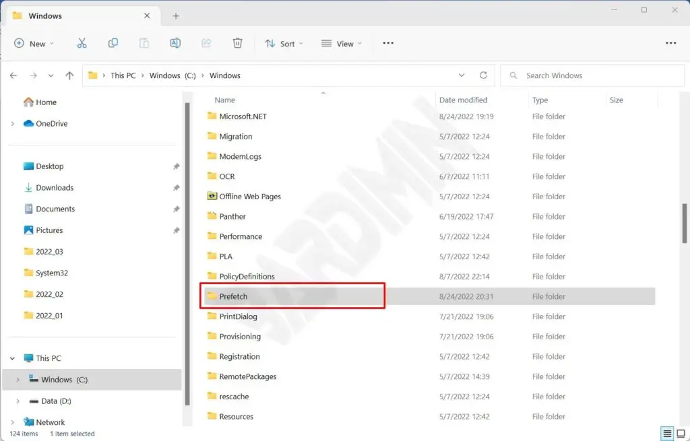Click the Search Windows input field
690x441 pixels.
(x=592, y=75)
